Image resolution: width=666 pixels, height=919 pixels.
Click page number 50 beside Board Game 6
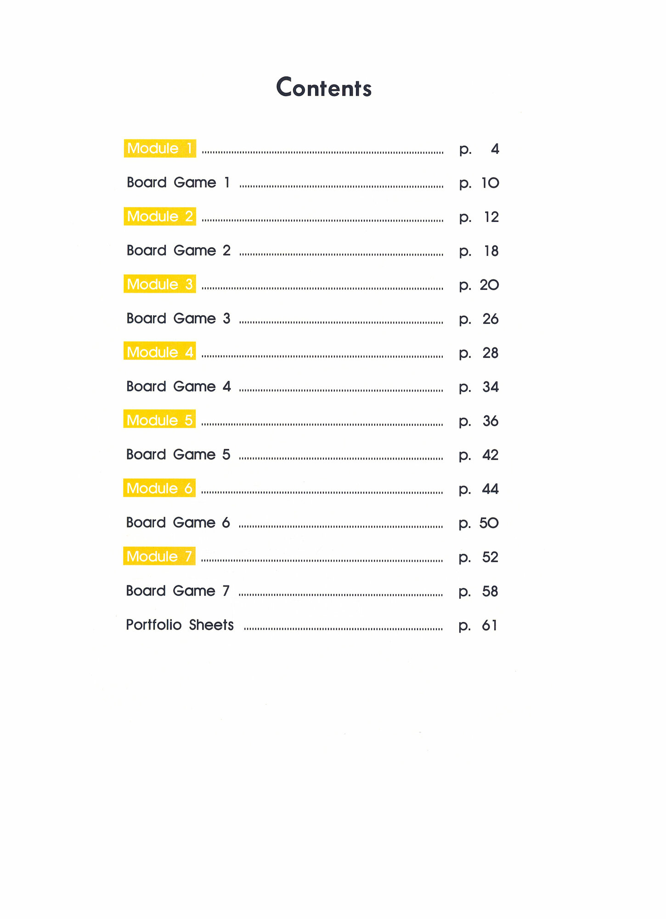point(489,523)
